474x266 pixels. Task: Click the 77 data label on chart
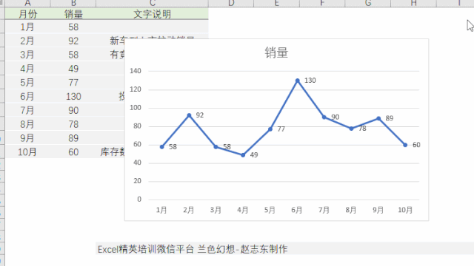[x=281, y=129]
